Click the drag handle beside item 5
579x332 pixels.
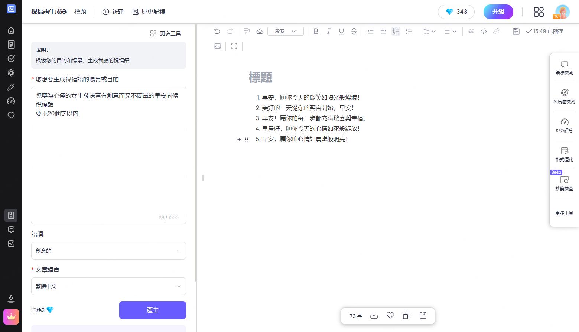[x=247, y=140]
